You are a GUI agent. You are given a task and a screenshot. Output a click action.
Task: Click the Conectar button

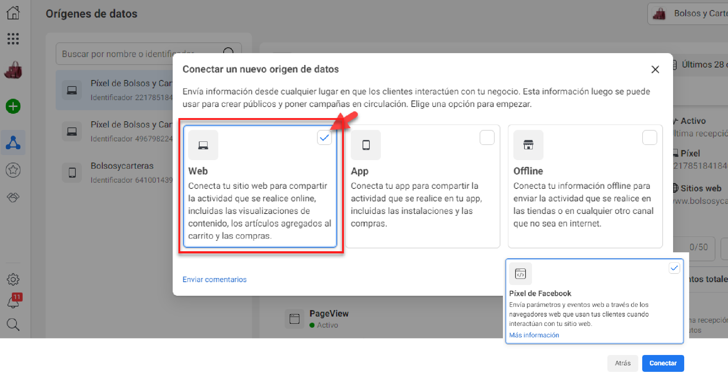tap(663, 363)
